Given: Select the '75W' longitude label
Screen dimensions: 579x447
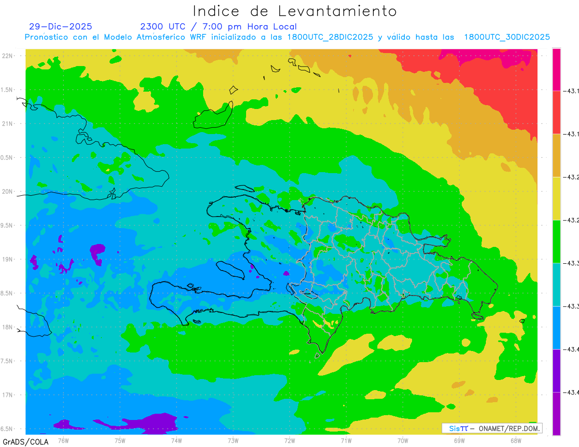Looking at the screenshot, I should tap(120, 440).
